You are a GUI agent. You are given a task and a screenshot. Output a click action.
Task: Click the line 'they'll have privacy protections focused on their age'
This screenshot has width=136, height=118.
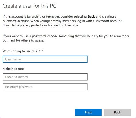click(41, 25)
